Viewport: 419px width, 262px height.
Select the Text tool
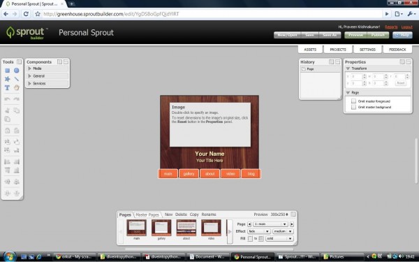(8, 88)
